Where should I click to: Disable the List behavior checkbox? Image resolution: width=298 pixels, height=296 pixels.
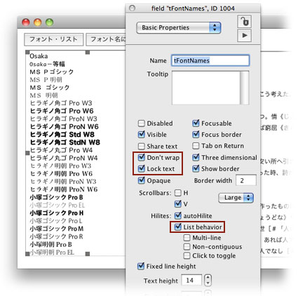point(178,227)
